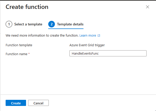Screen dimensions: 156x111
Task: Click the Function name label
Action: pyautogui.click(x=16, y=54)
